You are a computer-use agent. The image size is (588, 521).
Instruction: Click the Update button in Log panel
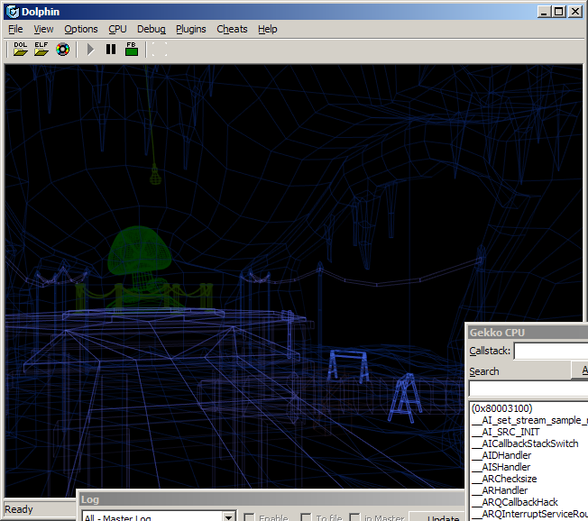pos(436,516)
